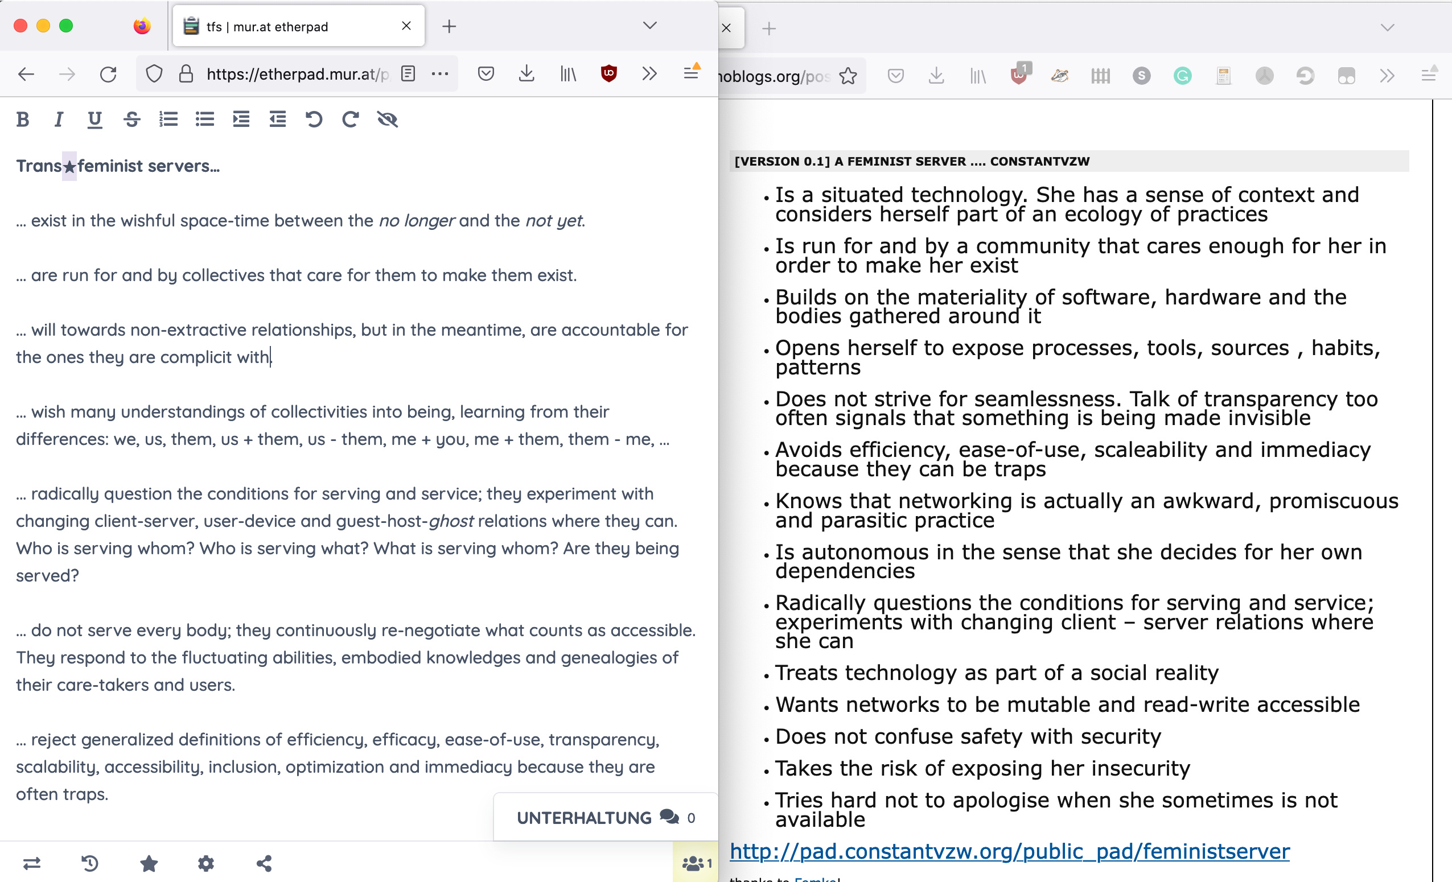Viewport: 1452px width, 882px height.
Task: Undo the last pad edit
Action: click(314, 119)
